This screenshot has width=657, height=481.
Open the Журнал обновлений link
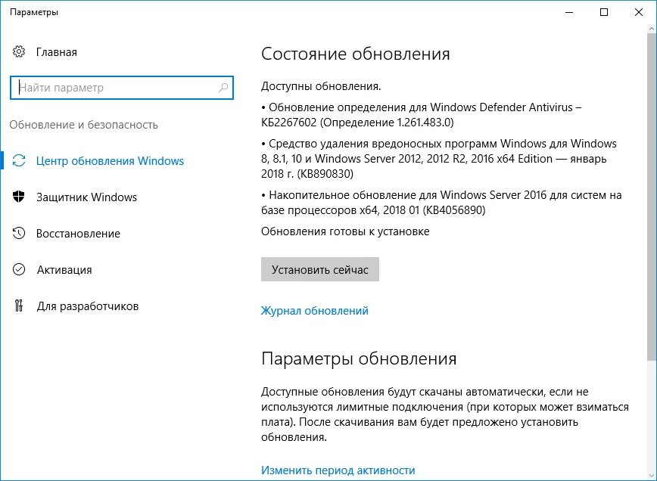point(315,311)
